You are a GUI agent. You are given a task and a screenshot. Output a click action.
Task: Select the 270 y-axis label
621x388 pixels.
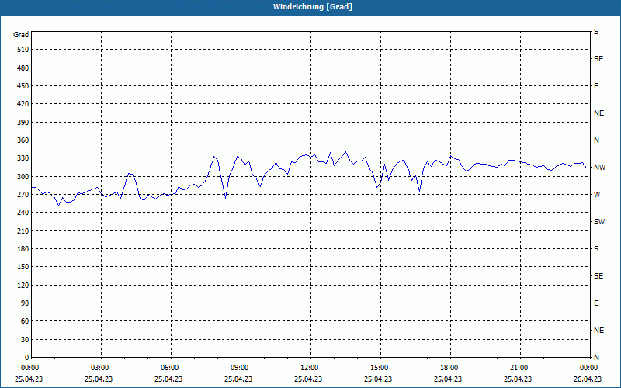coord(23,195)
